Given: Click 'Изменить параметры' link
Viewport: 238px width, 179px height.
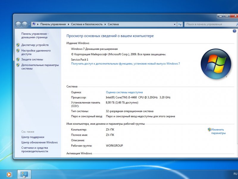Looking at the screenshot, I should [x=218, y=131].
